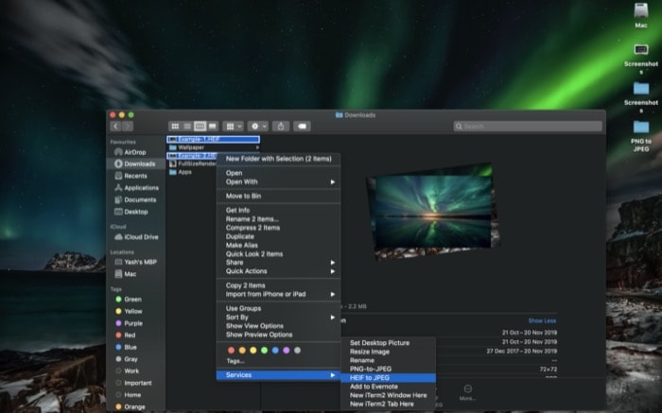Click the Share toolbar icon
The height and width of the screenshot is (413, 662).
(281, 126)
